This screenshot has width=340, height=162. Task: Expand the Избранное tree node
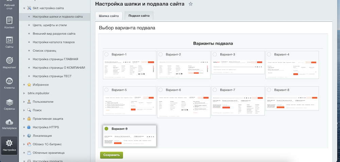(24, 85)
